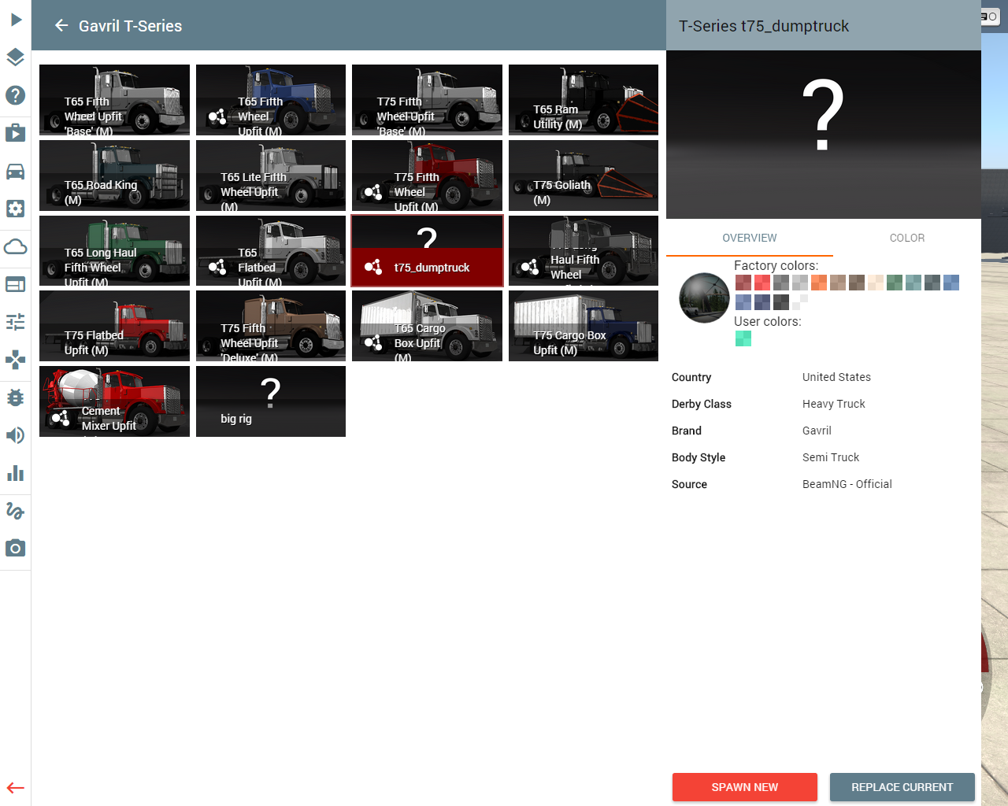The image size is (1008, 806).
Task: Open the camera photo mode icon
Action: 16,548
